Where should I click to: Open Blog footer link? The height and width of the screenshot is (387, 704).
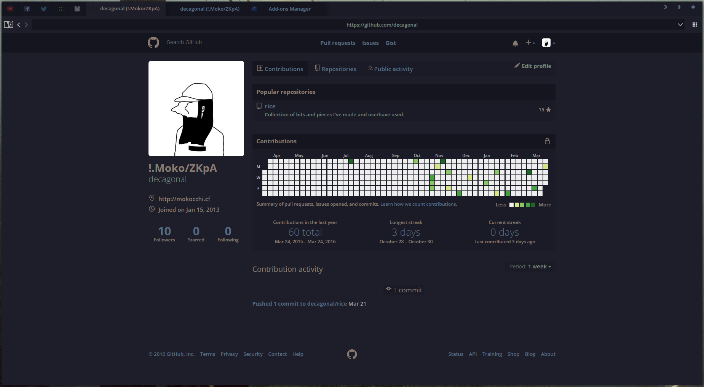(530, 354)
